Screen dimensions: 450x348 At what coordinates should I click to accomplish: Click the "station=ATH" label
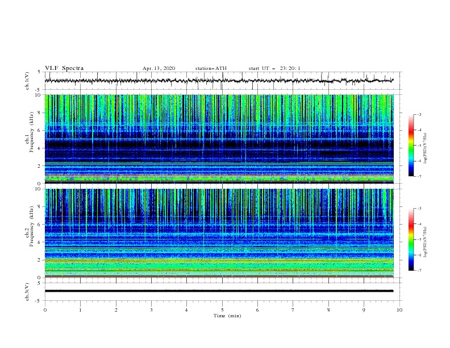211,68
